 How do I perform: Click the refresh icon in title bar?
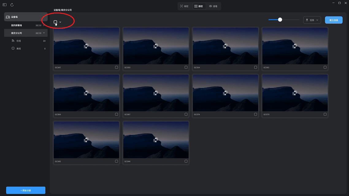point(12,5)
